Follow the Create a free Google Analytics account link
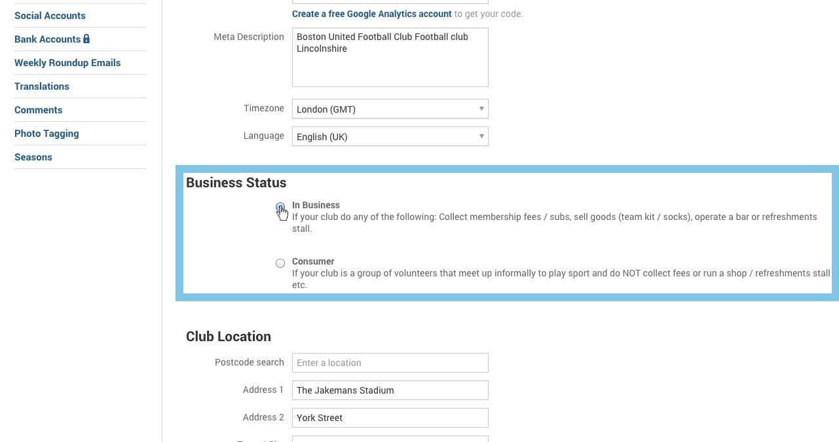The width and height of the screenshot is (839, 442). tap(372, 14)
